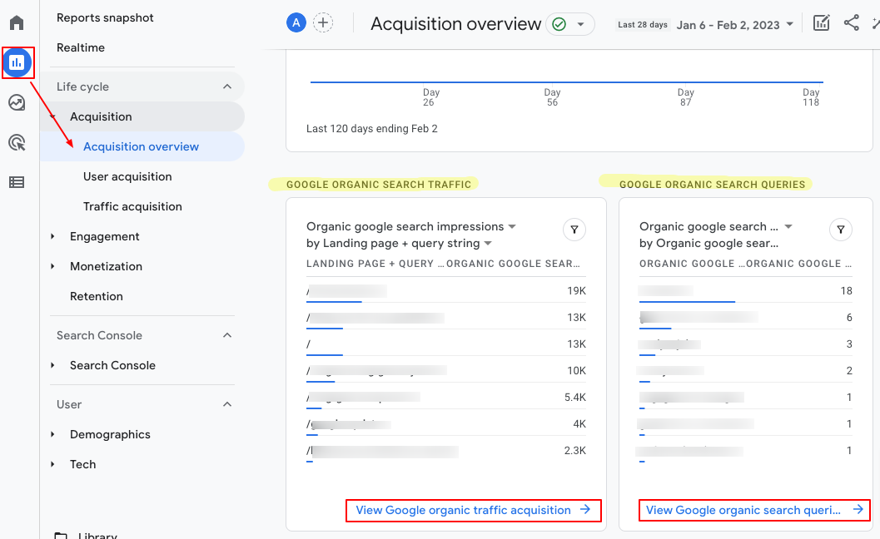Open the Advertising icon in left rail
Image resolution: width=880 pixels, height=539 pixels.
17,142
